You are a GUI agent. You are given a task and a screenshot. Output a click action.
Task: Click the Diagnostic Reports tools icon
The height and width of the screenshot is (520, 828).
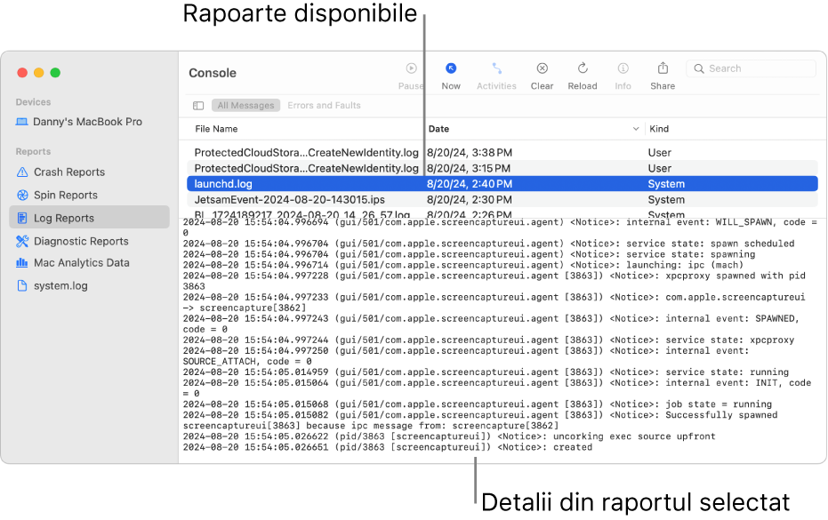pos(22,241)
